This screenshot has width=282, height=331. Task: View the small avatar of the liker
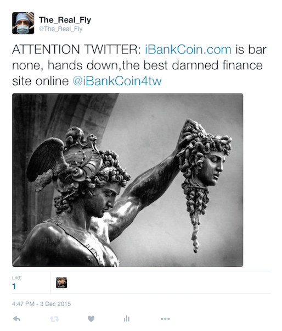(x=61, y=283)
